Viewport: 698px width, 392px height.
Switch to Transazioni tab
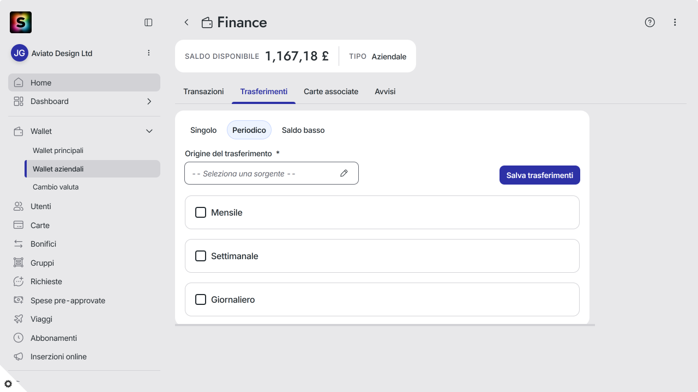pyautogui.click(x=203, y=91)
